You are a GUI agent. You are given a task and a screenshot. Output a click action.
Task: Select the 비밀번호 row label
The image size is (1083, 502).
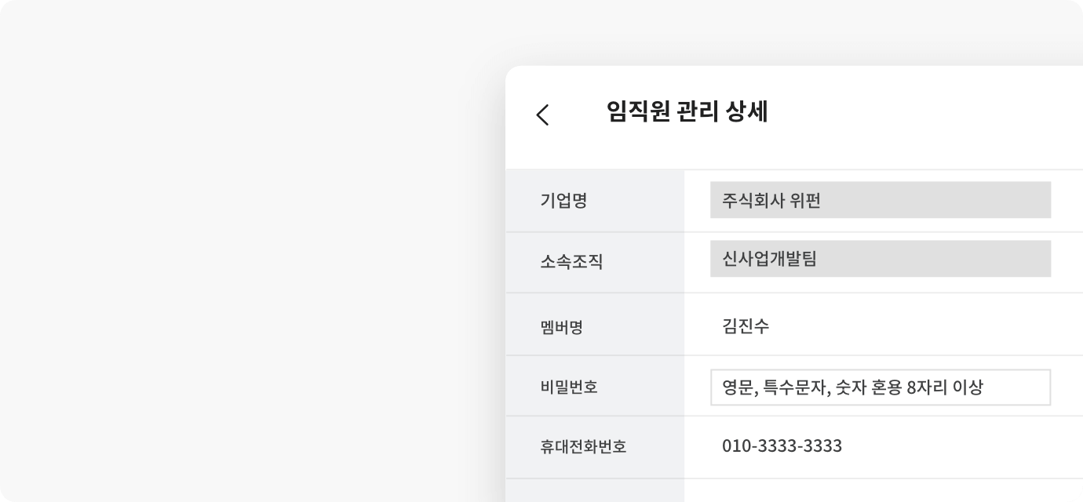point(569,387)
